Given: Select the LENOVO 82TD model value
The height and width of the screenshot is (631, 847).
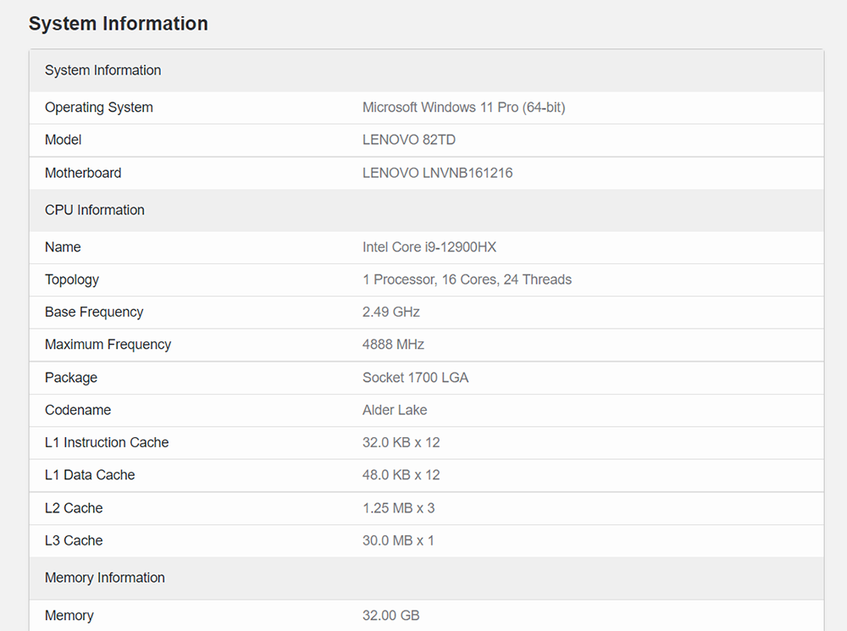Looking at the screenshot, I should [408, 140].
